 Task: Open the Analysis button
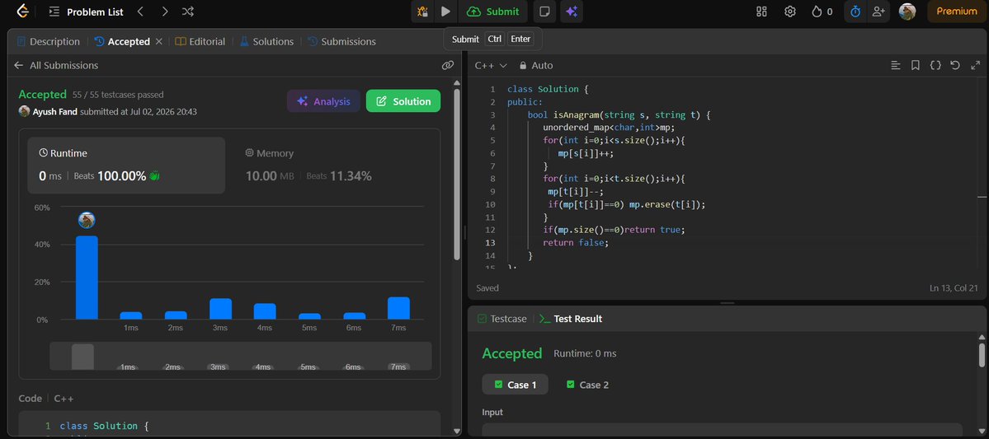click(x=323, y=101)
